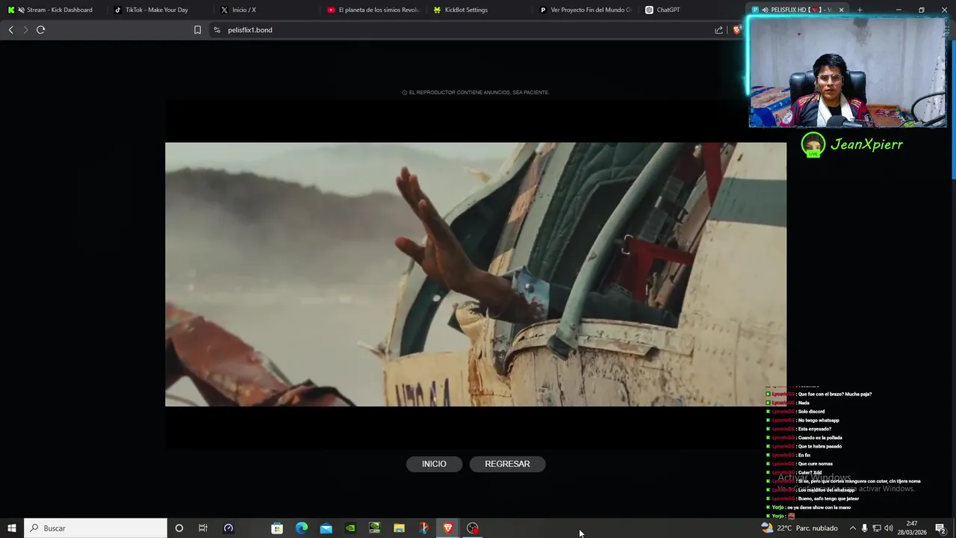Screen dimensions: 956x538
Task: Reload the pelisflix page
Action: 40,30
